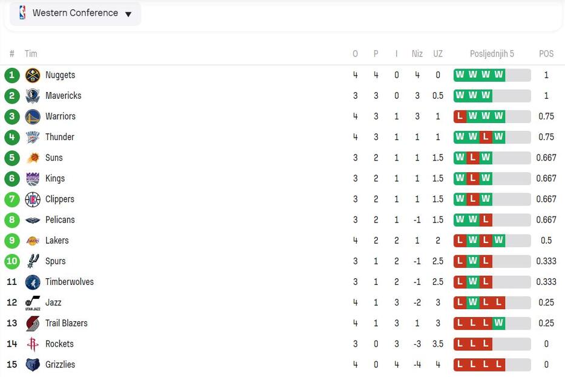
Task: Click the Oklahoma City Thunder logo
Action: tap(33, 137)
